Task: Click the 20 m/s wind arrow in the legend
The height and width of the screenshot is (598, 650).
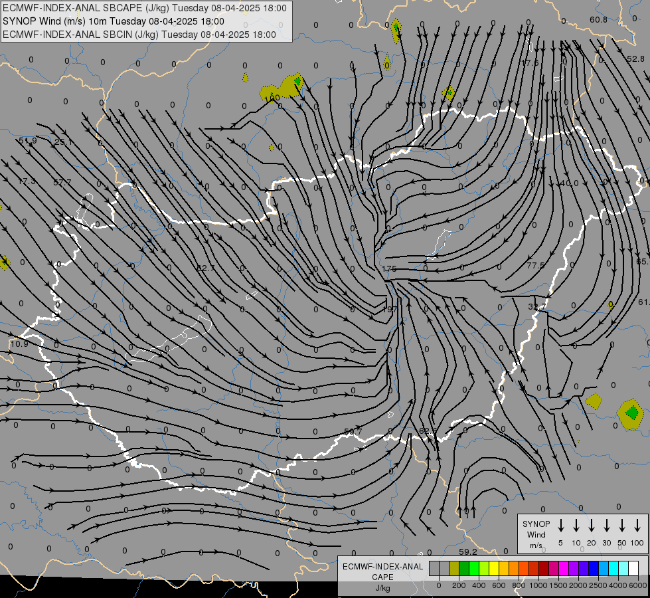Action: (x=591, y=526)
